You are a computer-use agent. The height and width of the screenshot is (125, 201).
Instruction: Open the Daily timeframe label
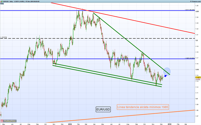11,2
